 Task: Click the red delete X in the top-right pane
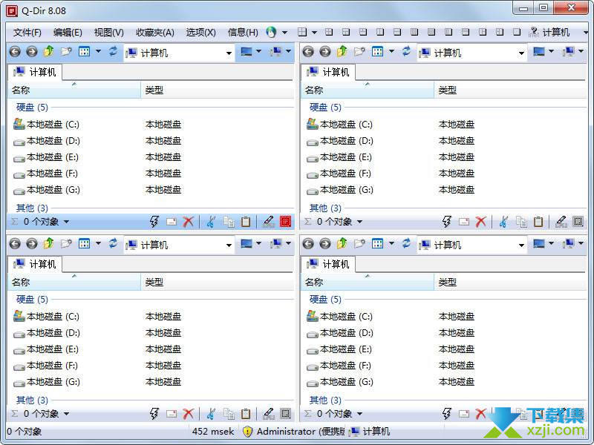tap(481, 222)
